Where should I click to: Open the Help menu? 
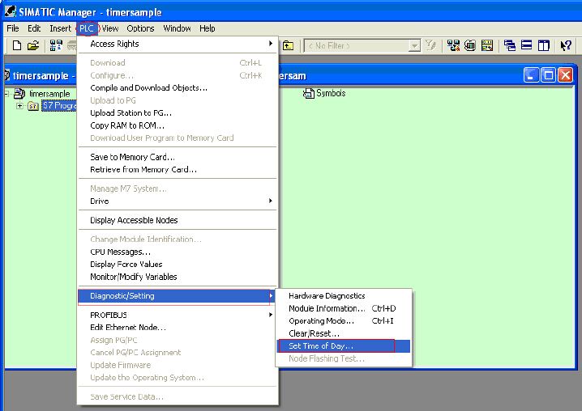[208, 28]
